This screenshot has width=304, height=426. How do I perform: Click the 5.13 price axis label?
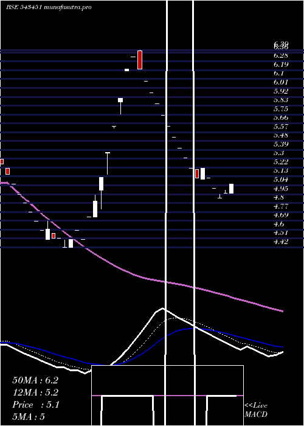click(281, 170)
